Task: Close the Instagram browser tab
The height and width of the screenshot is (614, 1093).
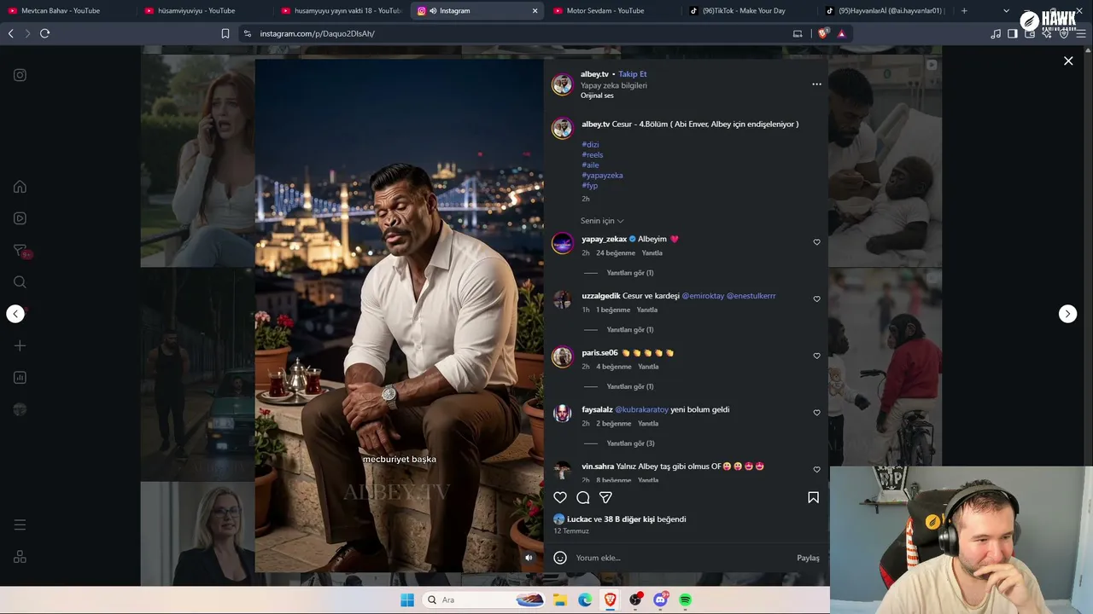Action: pos(535,11)
